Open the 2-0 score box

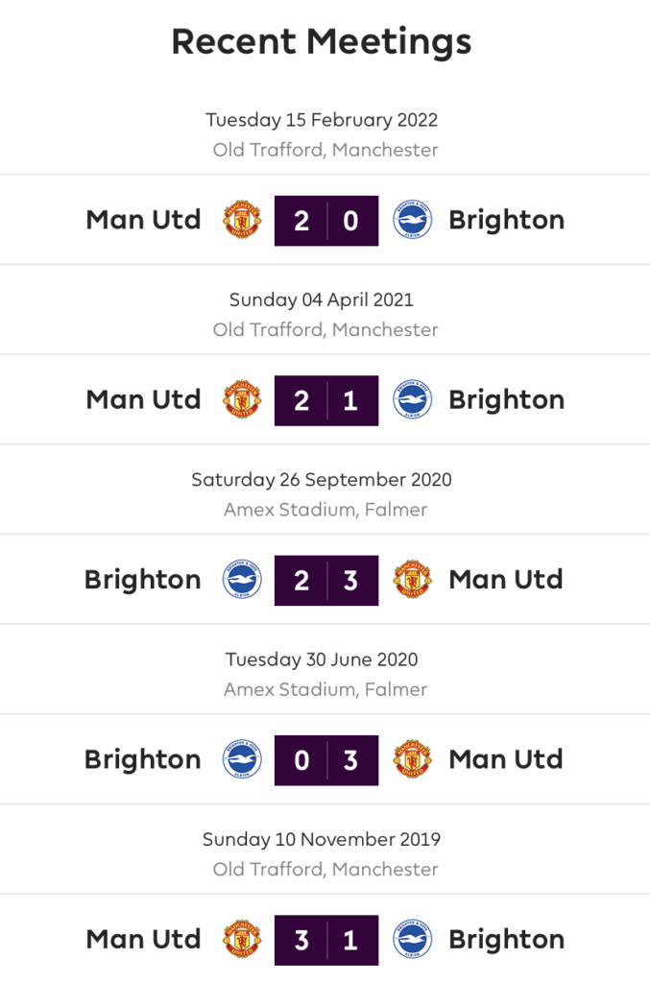[326, 221]
